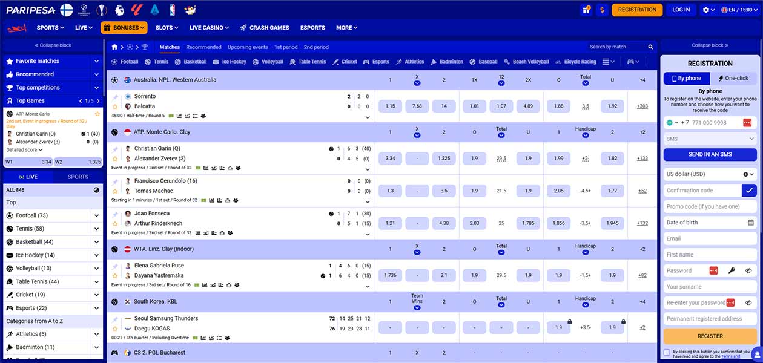The height and width of the screenshot is (363, 763).
Task: Click SEND IN AN SMS button
Action: [x=710, y=154]
